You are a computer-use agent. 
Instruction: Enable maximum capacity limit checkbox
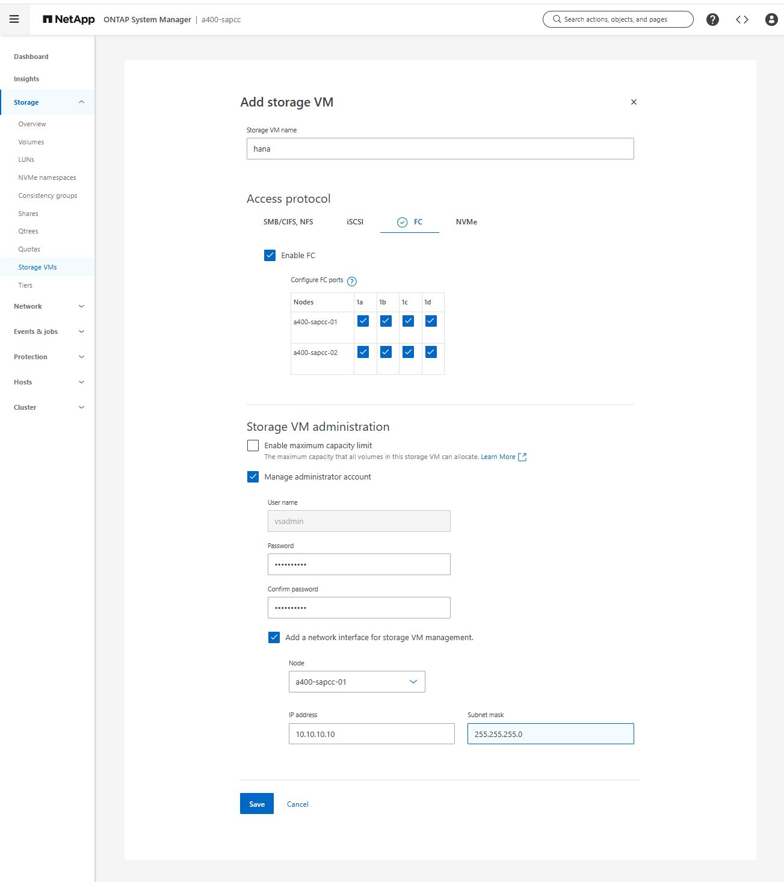pyautogui.click(x=253, y=446)
